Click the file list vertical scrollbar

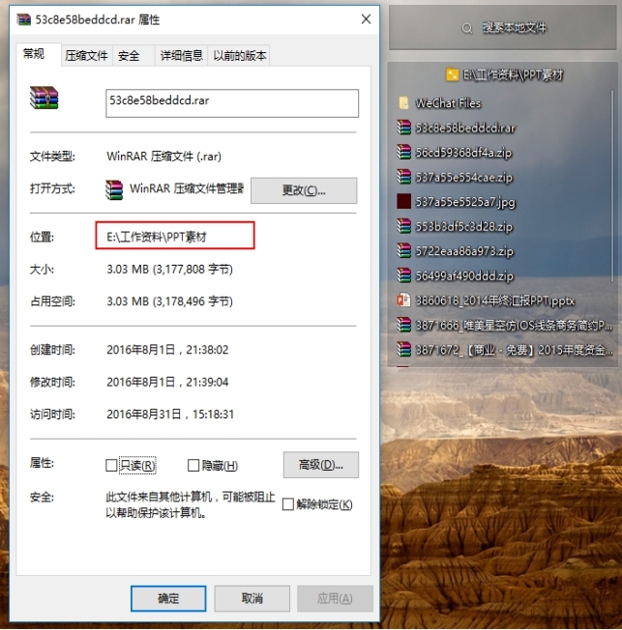pyautogui.click(x=612, y=185)
